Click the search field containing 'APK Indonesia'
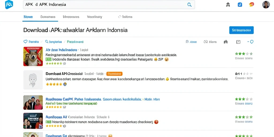The height and width of the screenshot is (137, 274). point(109,5)
